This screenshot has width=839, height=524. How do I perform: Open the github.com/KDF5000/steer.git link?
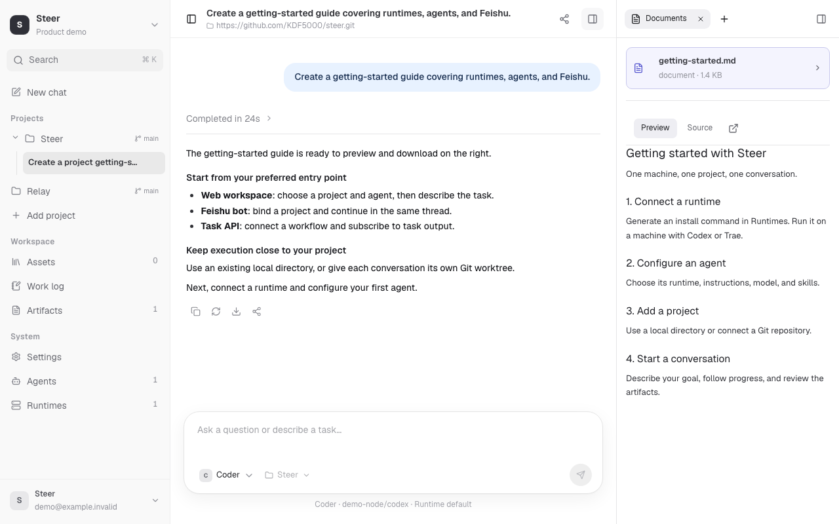click(x=285, y=26)
